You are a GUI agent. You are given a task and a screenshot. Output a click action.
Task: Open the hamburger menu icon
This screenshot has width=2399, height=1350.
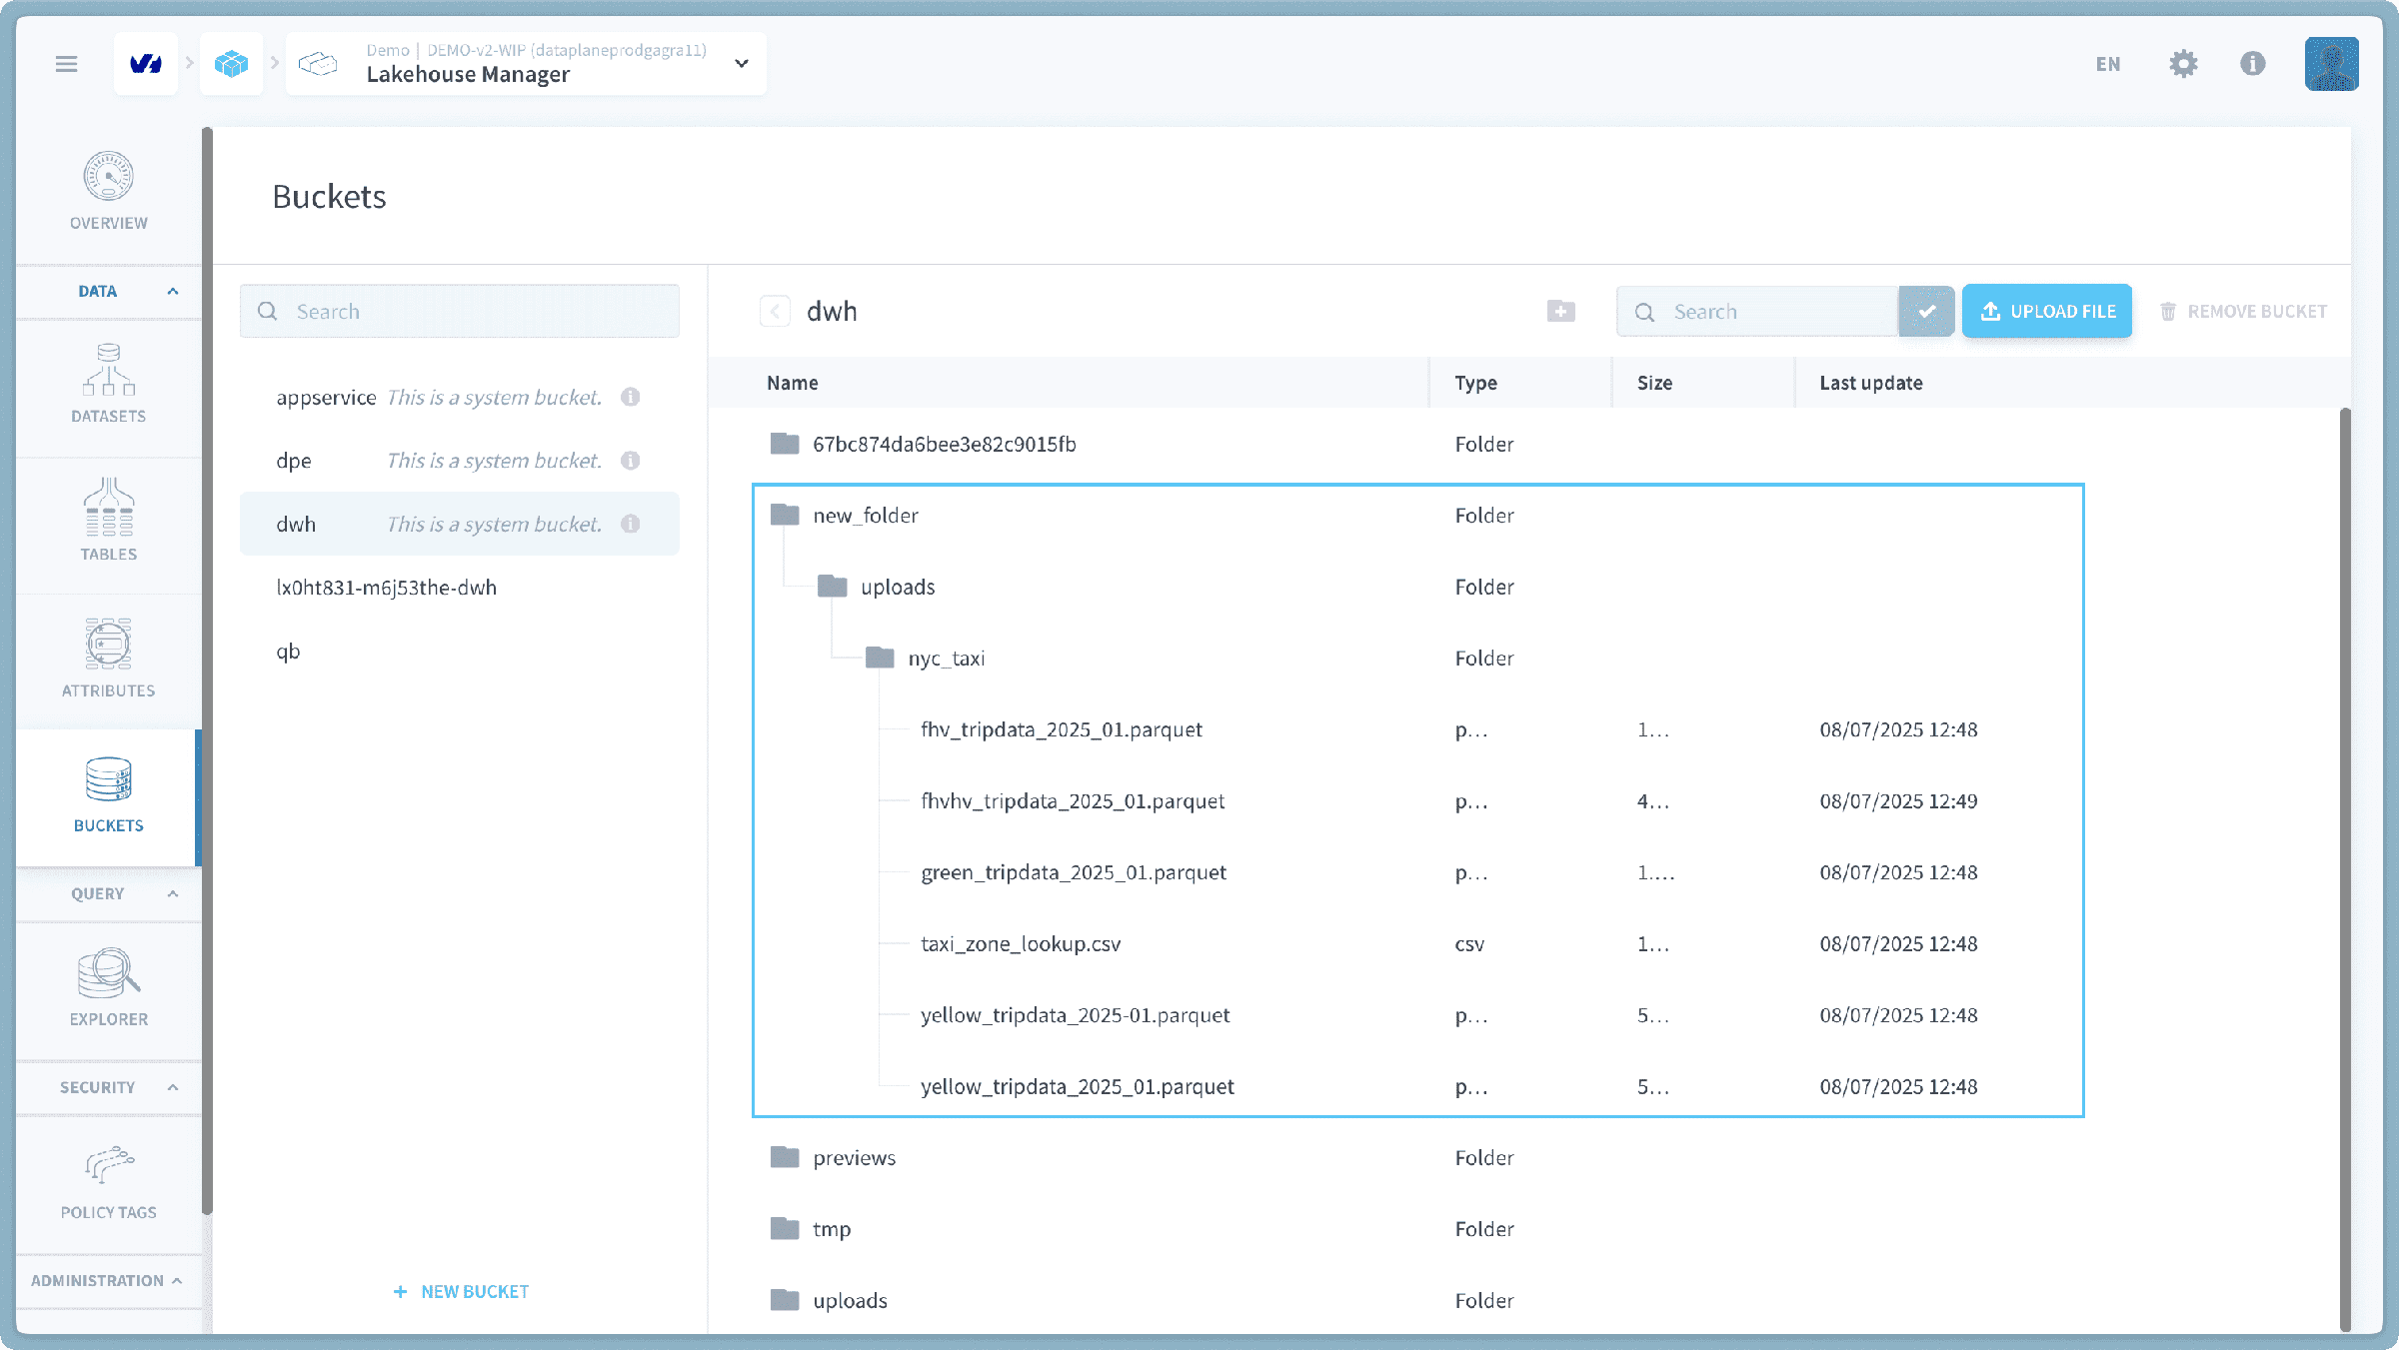(66, 64)
